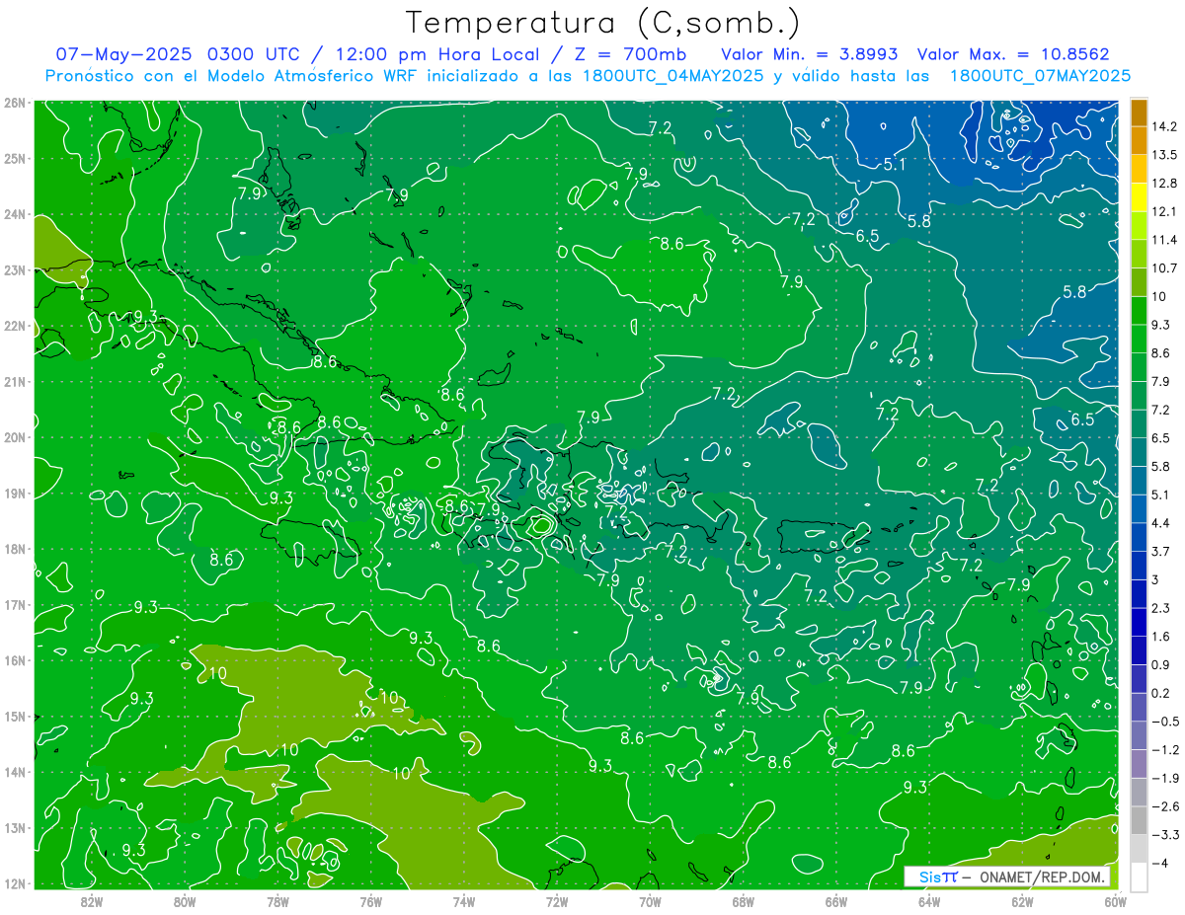Click the 14N latitude axis label
The height and width of the screenshot is (915, 1185).
click(x=15, y=772)
